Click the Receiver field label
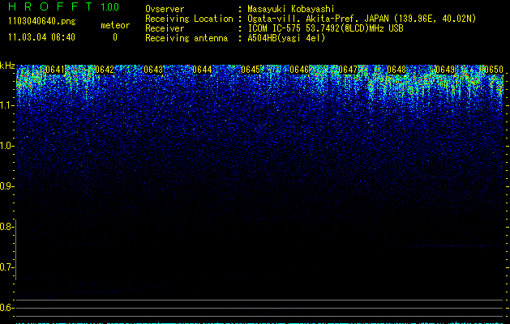The height and width of the screenshot is (324, 510). click(165, 28)
